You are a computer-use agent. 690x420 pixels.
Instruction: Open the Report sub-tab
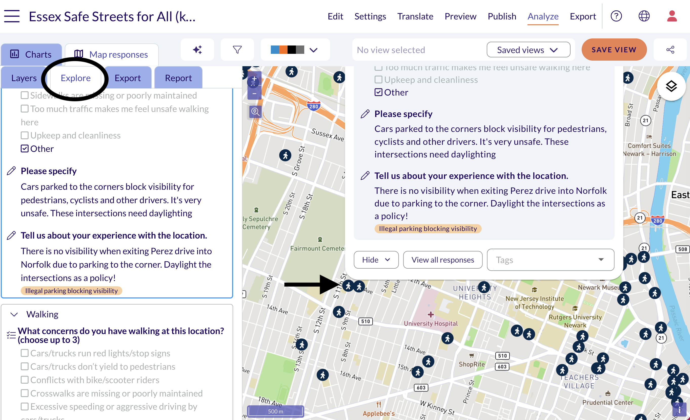[178, 78]
